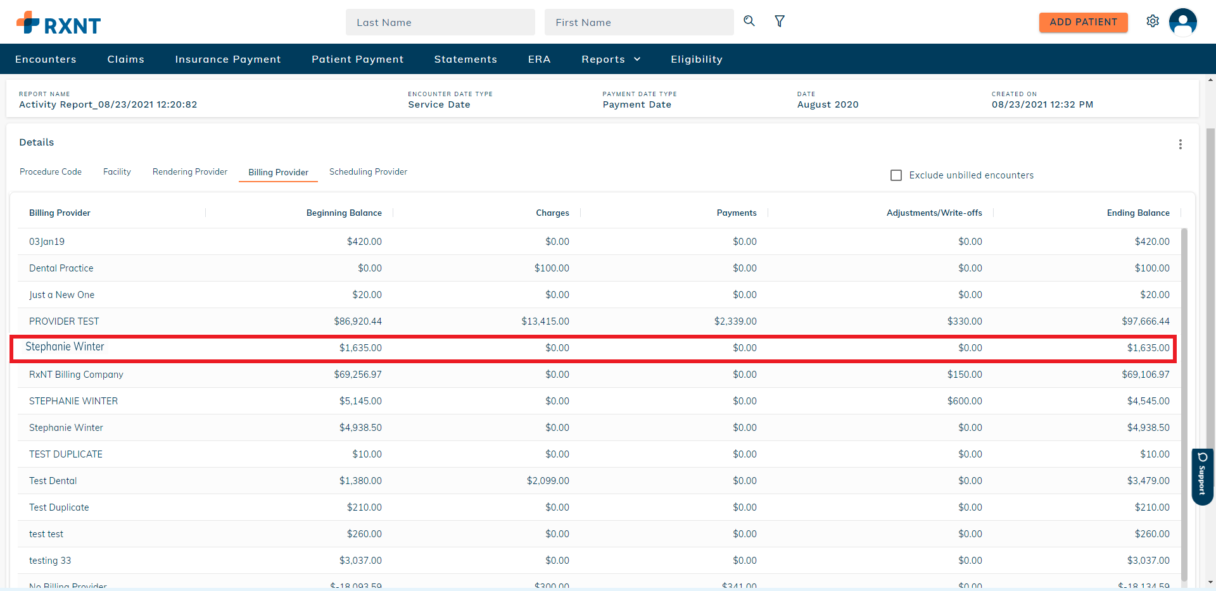Expand the Reports dropdown menu
The height and width of the screenshot is (591, 1216).
coord(611,59)
